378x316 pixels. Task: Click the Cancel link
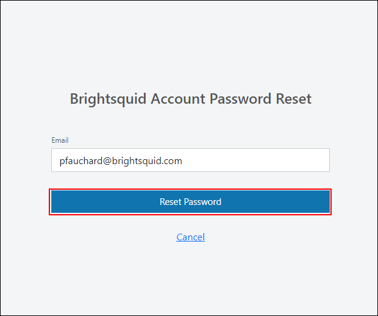coord(190,237)
